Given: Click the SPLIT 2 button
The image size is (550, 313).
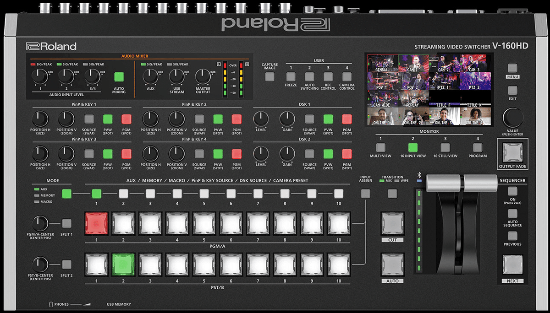Looking at the screenshot, I should point(66,264).
